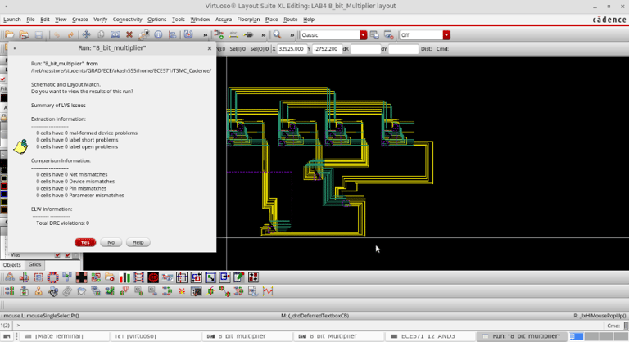Click the blue layer swatch in left panel
This screenshot has height=342, width=629.
pyautogui.click(x=4, y=195)
